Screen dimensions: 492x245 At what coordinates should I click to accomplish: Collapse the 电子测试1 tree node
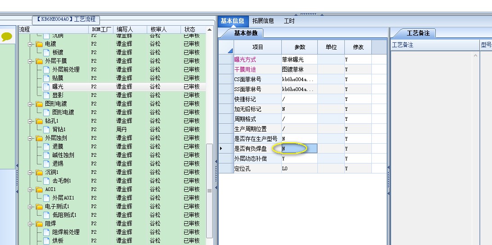point(31,207)
